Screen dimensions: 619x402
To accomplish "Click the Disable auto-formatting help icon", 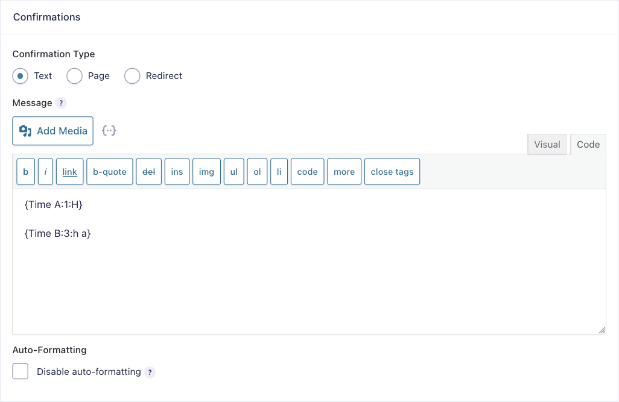I will click(x=150, y=372).
